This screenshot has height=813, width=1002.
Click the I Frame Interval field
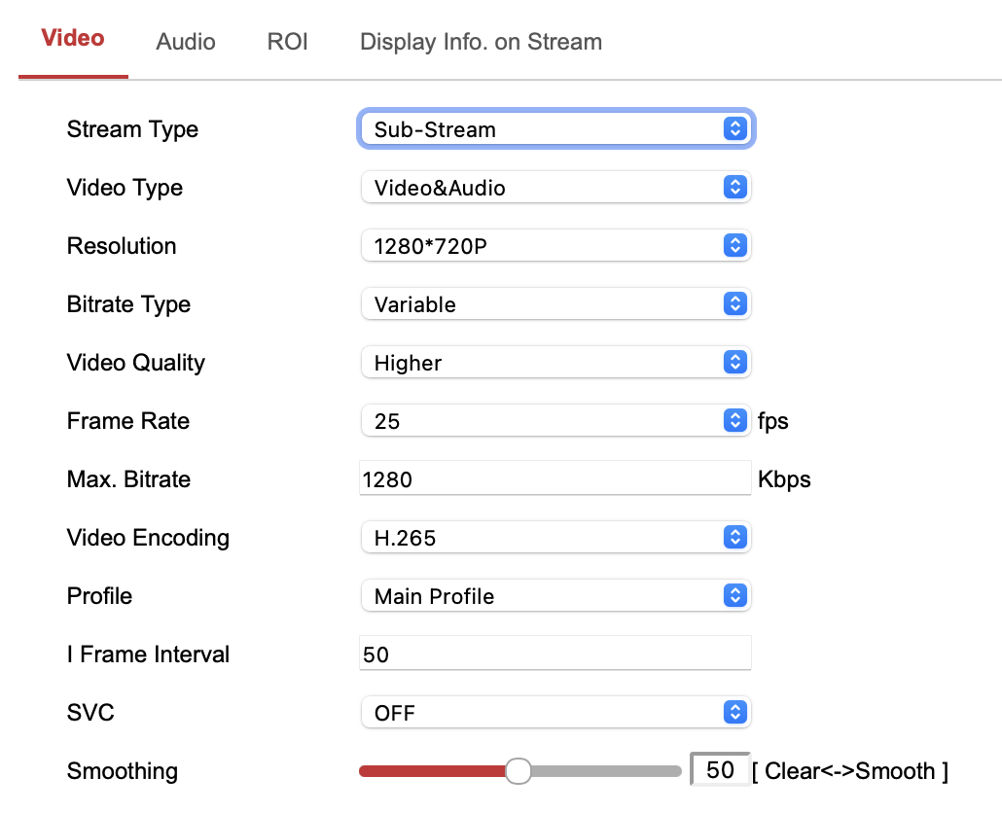click(555, 654)
